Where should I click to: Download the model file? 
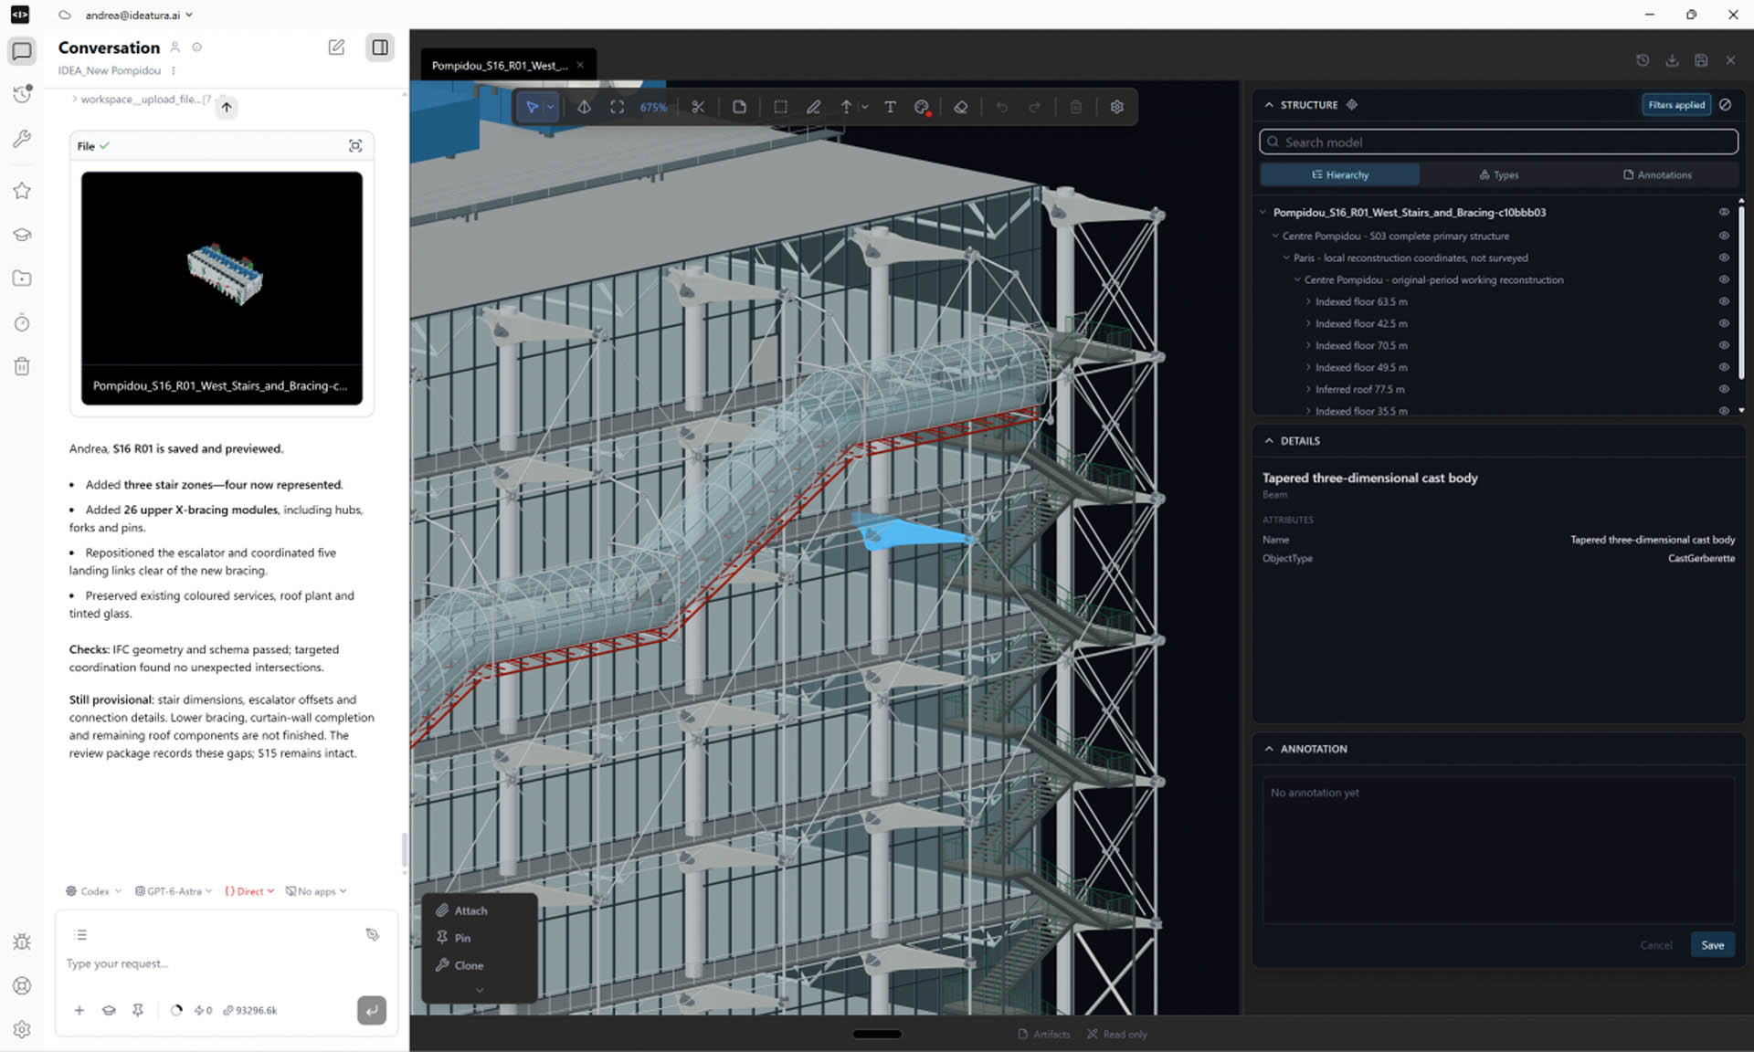click(1672, 60)
